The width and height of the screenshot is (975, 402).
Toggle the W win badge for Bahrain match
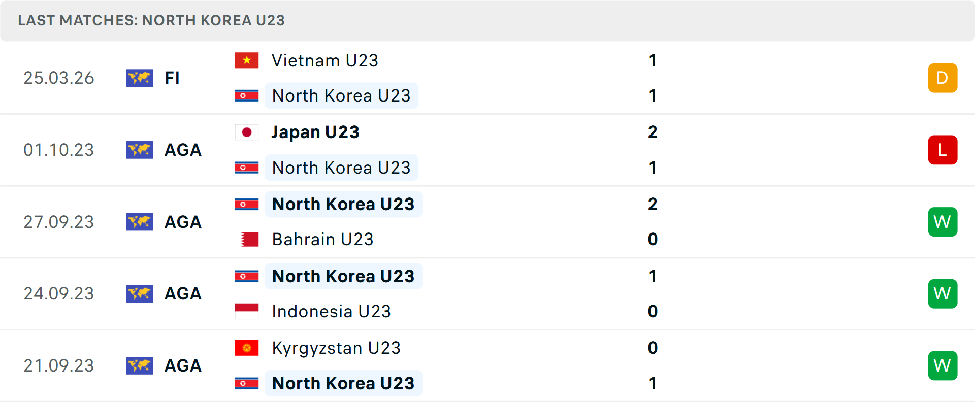pyautogui.click(x=942, y=222)
